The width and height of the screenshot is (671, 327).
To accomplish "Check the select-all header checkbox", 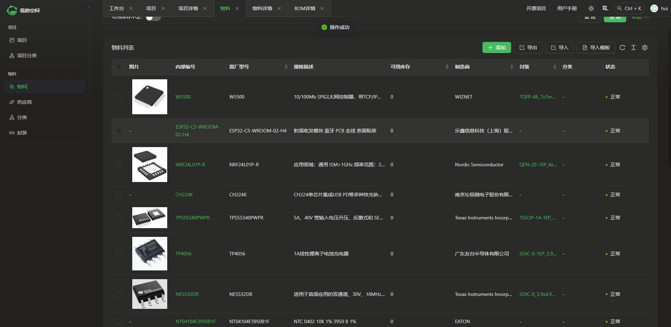I will [x=119, y=67].
